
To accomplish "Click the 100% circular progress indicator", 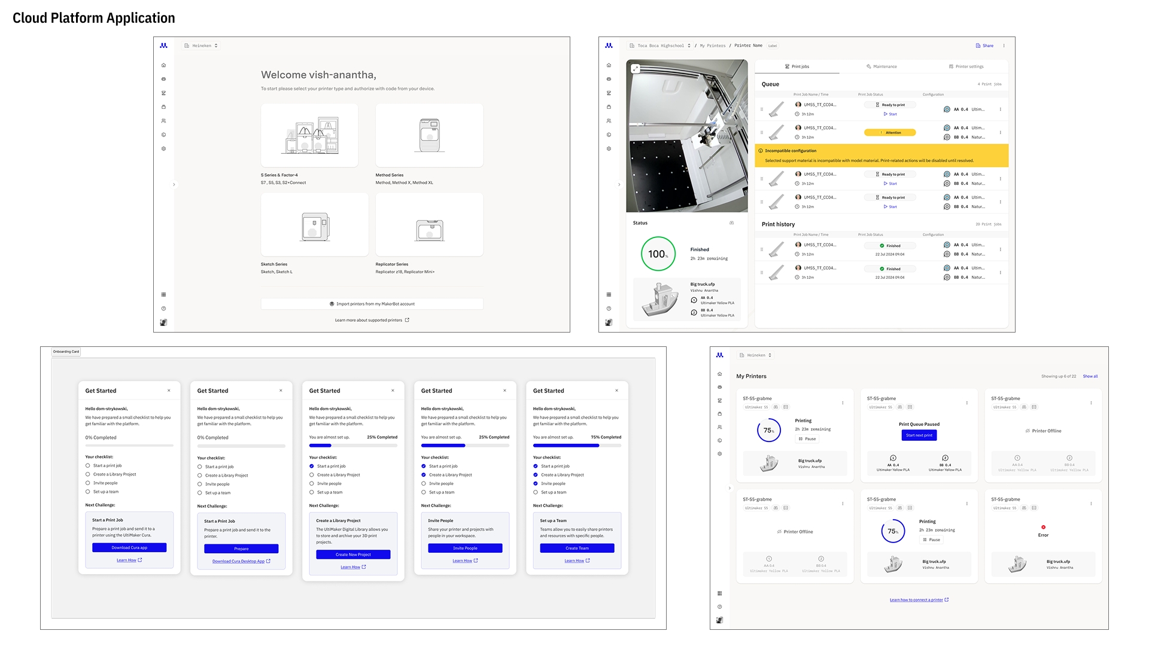I will click(658, 254).
